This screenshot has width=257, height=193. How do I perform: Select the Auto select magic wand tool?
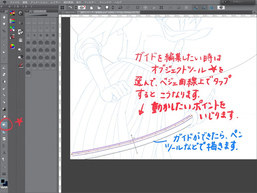coord(4,45)
